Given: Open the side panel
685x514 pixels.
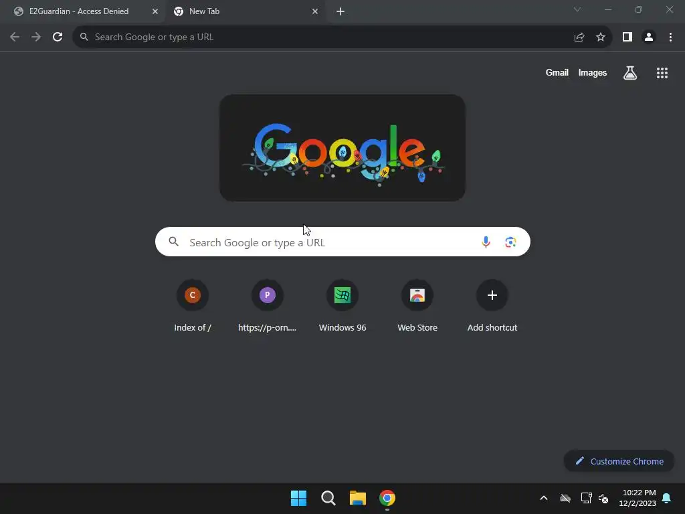Looking at the screenshot, I should 627,37.
